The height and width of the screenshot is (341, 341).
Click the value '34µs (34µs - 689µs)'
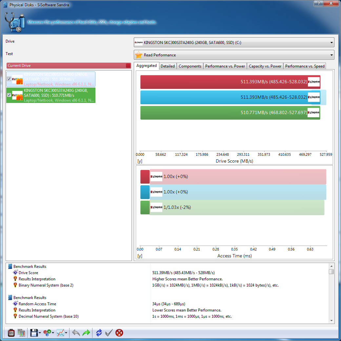[x=169, y=304]
